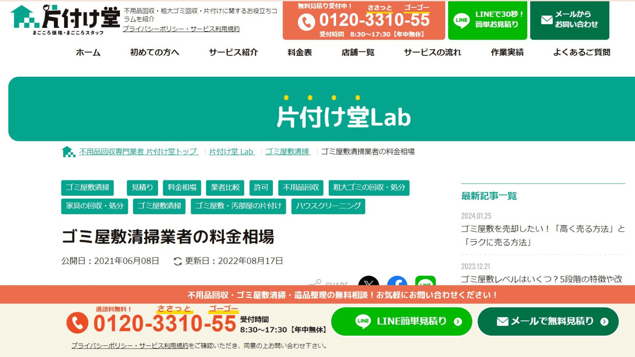Click the orange 無料相談 banner strip
Image resolution: width=635 pixels, height=357 pixels.
click(x=317, y=295)
